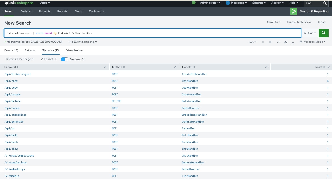Screen dimensions: 332x180
Task: Click the /api/embeddings endpoint value
Action: click(16, 115)
